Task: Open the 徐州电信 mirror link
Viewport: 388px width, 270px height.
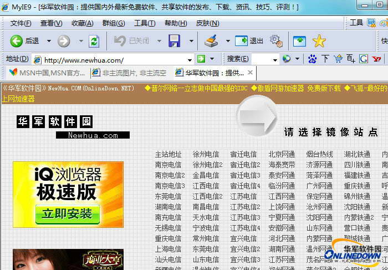Action: pos(206,155)
